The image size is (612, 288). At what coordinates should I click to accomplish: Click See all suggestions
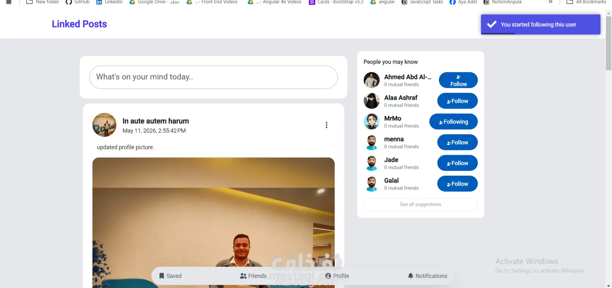[x=420, y=205]
